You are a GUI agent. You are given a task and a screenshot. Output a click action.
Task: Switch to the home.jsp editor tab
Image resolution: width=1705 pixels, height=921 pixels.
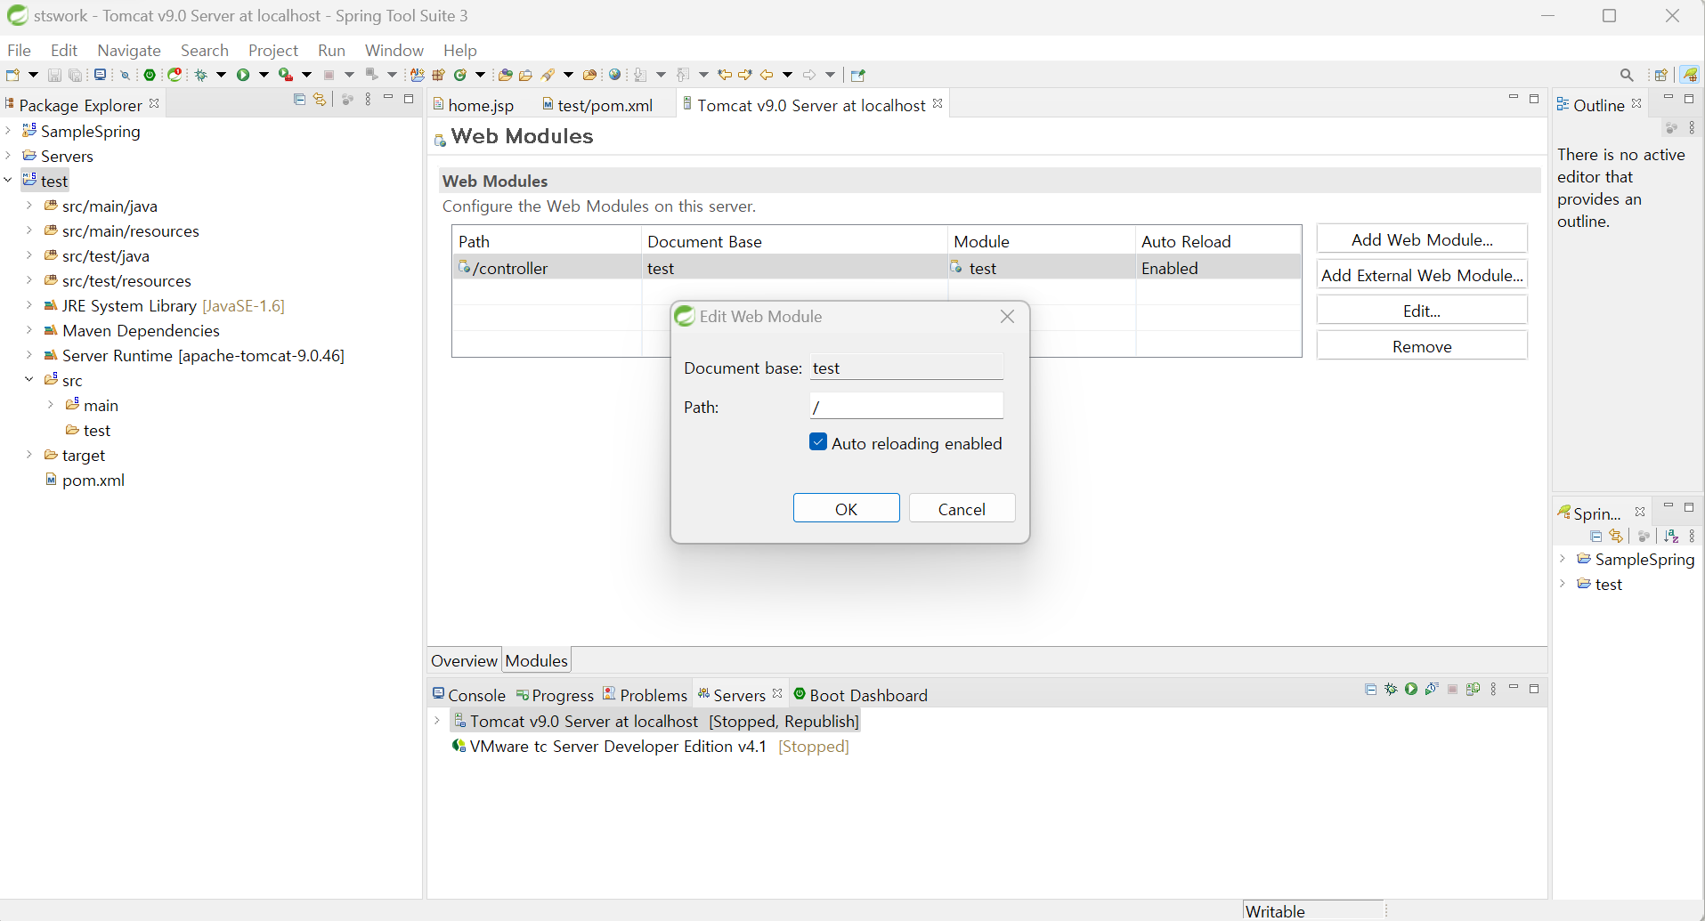coord(474,105)
